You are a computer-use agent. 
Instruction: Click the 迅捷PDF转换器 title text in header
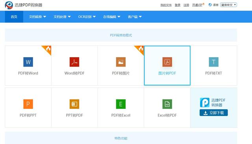[x=28, y=5]
